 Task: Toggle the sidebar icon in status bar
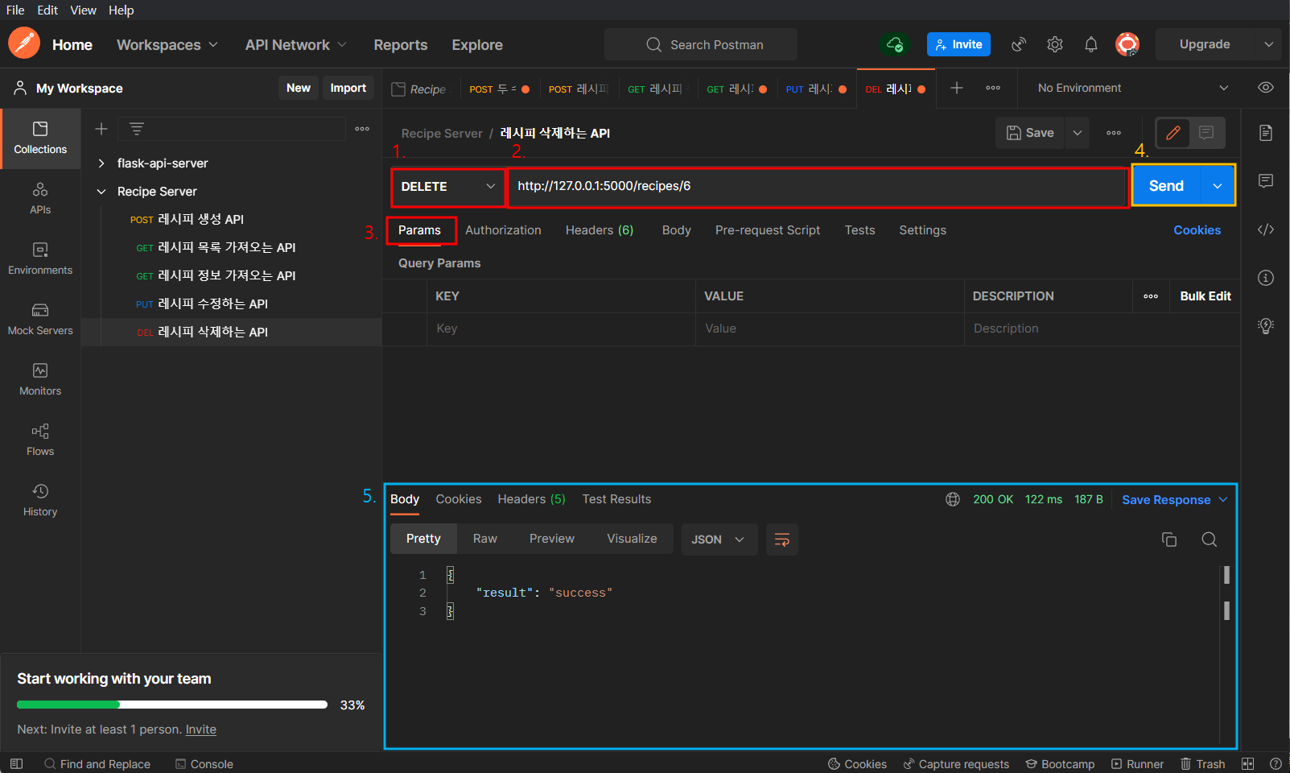(16, 763)
